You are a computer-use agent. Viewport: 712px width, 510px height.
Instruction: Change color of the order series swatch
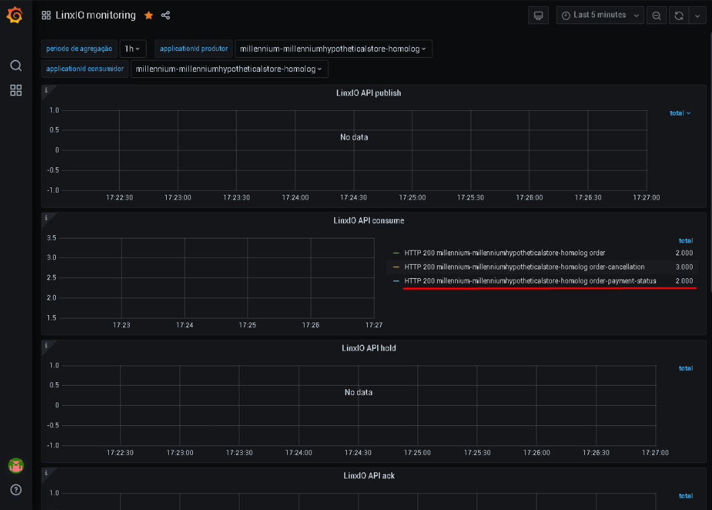tap(396, 253)
